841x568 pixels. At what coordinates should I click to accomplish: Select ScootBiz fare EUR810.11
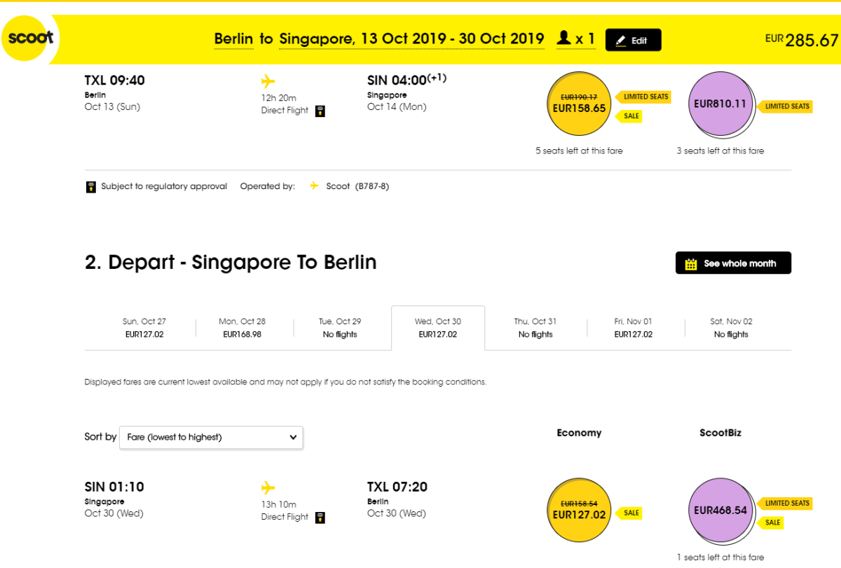720,105
